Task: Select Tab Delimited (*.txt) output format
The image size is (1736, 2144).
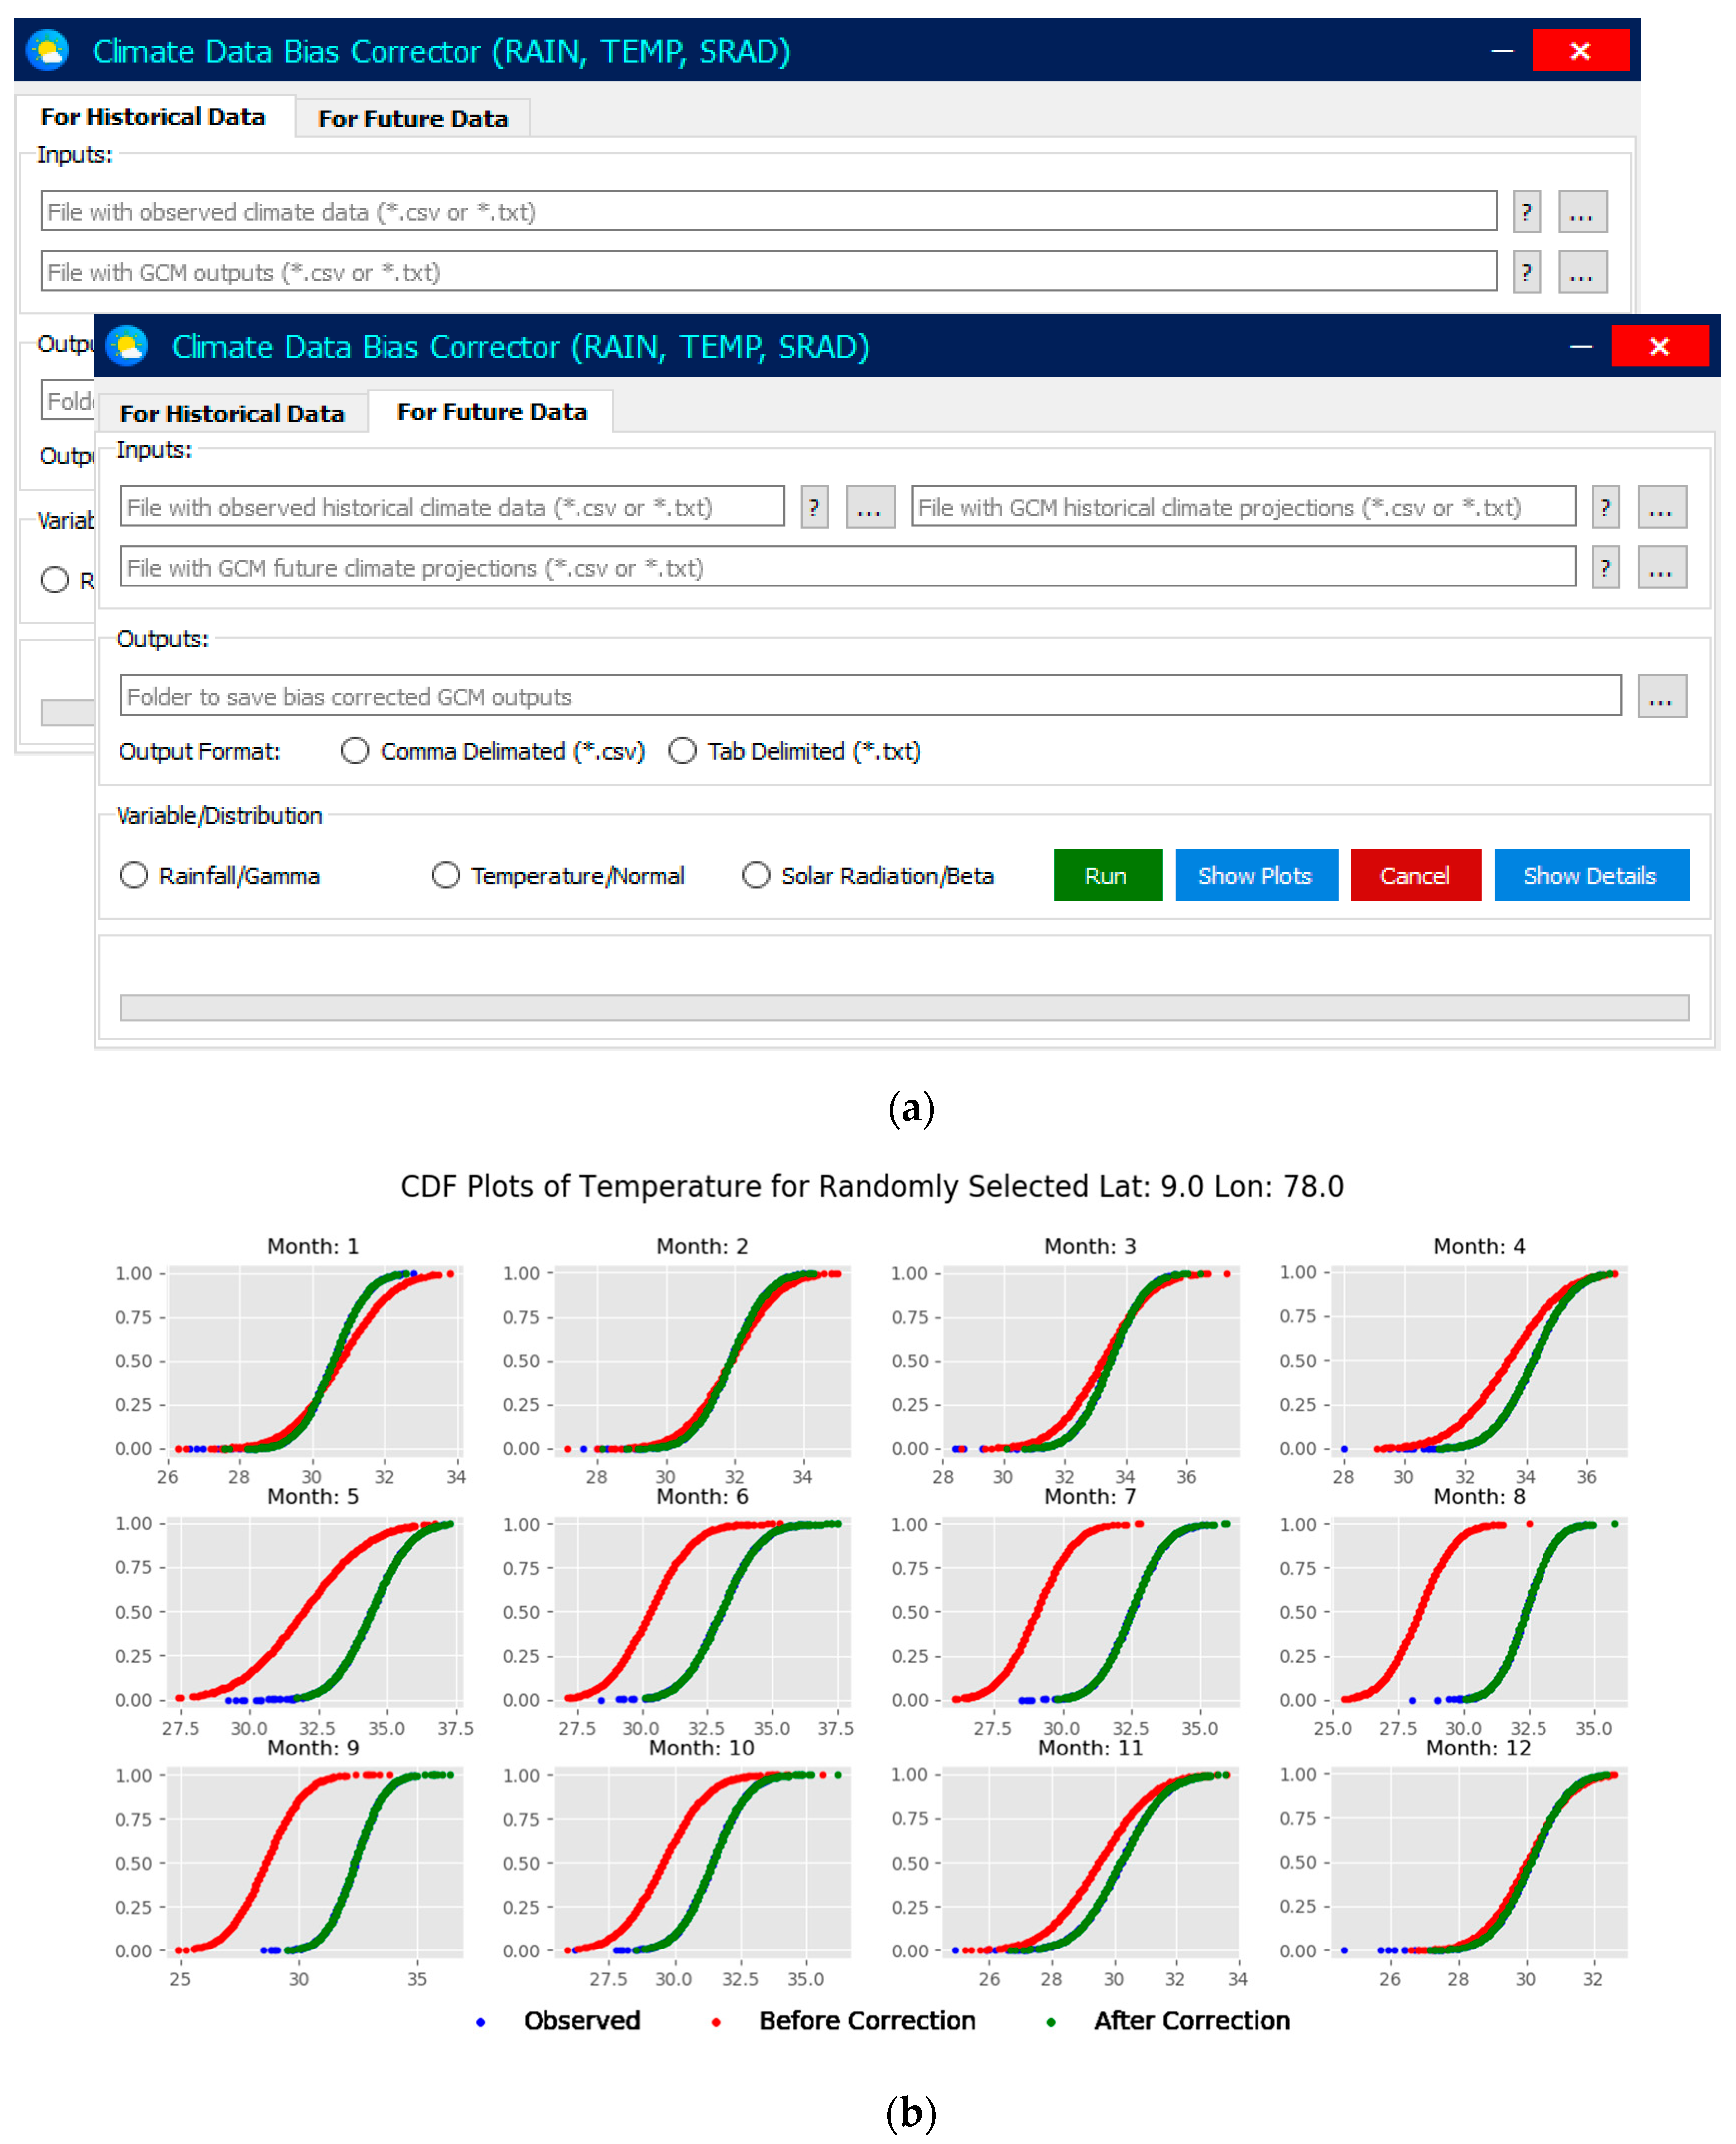Action: tap(682, 751)
